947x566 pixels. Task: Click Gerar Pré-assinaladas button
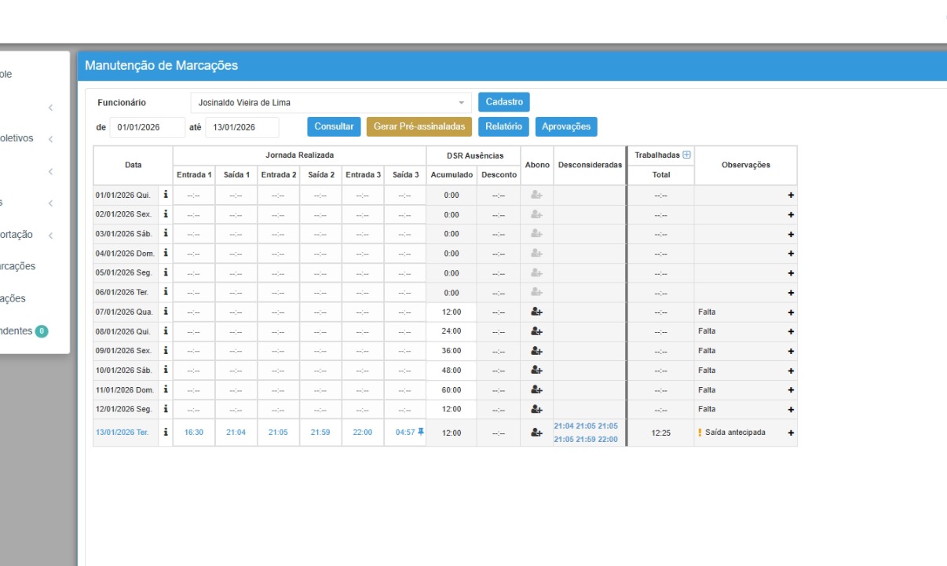pos(419,126)
